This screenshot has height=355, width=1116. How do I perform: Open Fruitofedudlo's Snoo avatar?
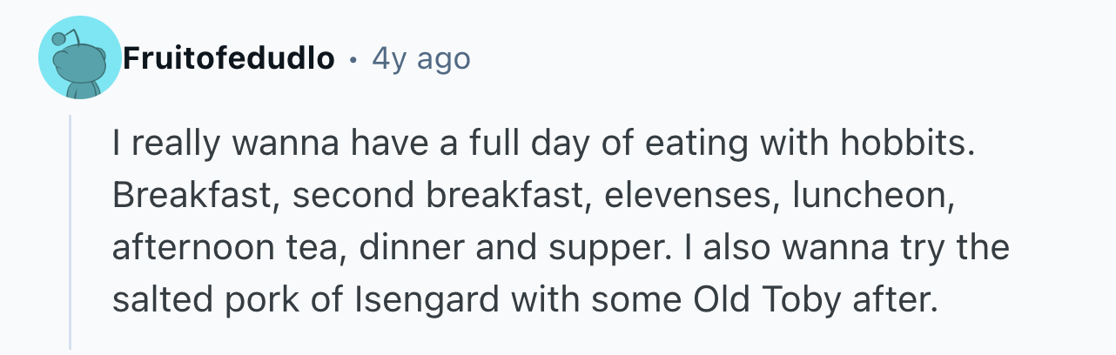tap(80, 59)
